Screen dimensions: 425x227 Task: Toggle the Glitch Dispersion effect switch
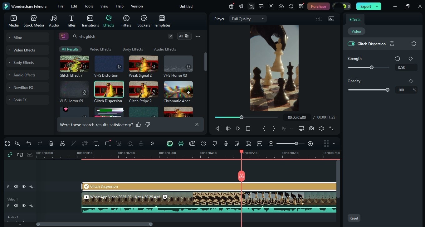point(351,44)
